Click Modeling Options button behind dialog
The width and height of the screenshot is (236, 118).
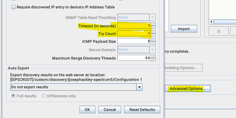pyautogui.click(x=184, y=68)
